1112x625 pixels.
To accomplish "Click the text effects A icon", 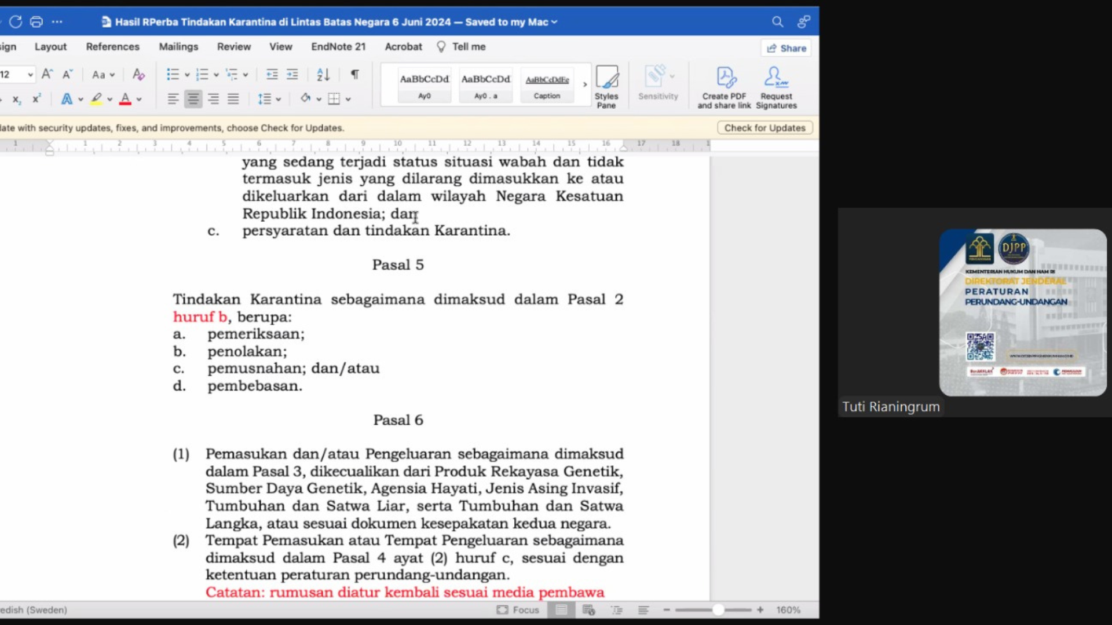I will pyautogui.click(x=67, y=99).
